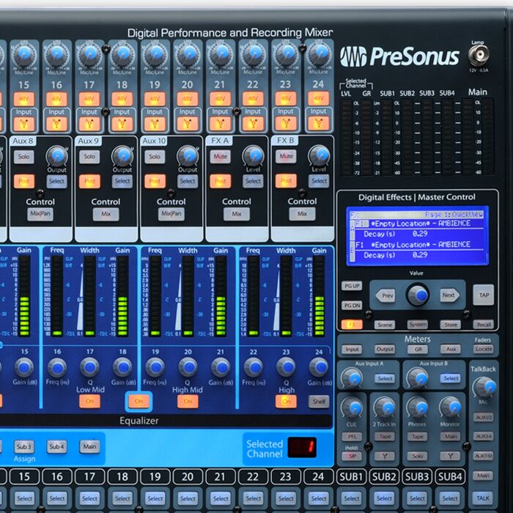Viewport: 513px width, 513px height.
Task: Tap the TAP tempo button
Action: click(x=484, y=295)
